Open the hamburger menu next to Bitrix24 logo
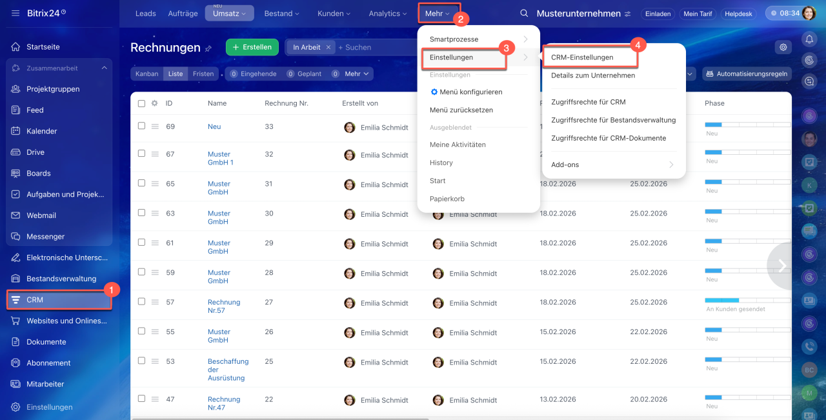 click(15, 13)
